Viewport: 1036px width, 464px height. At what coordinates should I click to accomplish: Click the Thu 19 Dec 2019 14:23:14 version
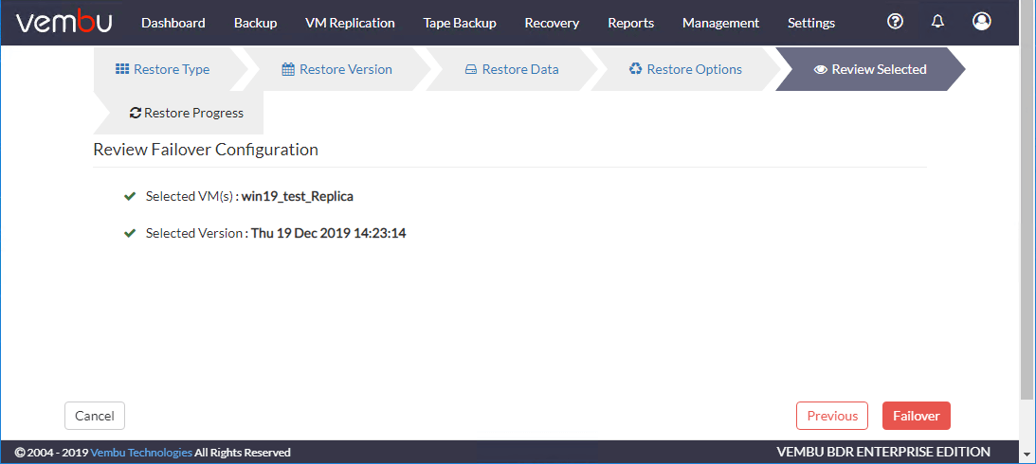coord(328,233)
